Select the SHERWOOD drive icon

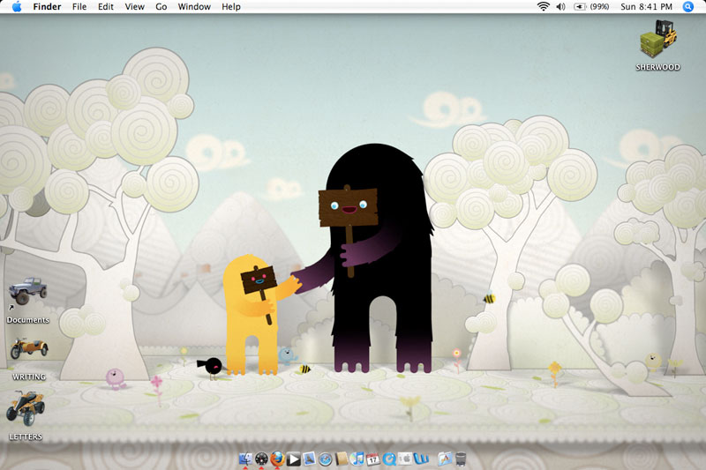[658, 39]
